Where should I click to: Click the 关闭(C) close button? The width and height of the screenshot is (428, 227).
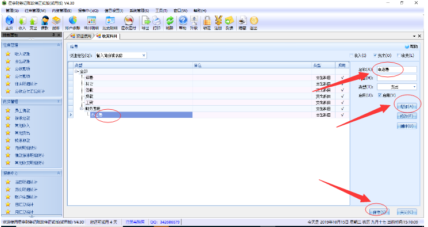click(407, 212)
